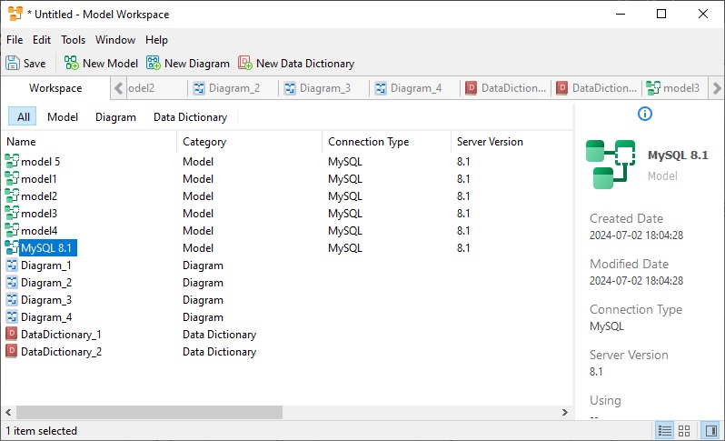Image resolution: width=725 pixels, height=441 pixels.
Task: Click the model 5 icon in list
Action: coord(12,161)
